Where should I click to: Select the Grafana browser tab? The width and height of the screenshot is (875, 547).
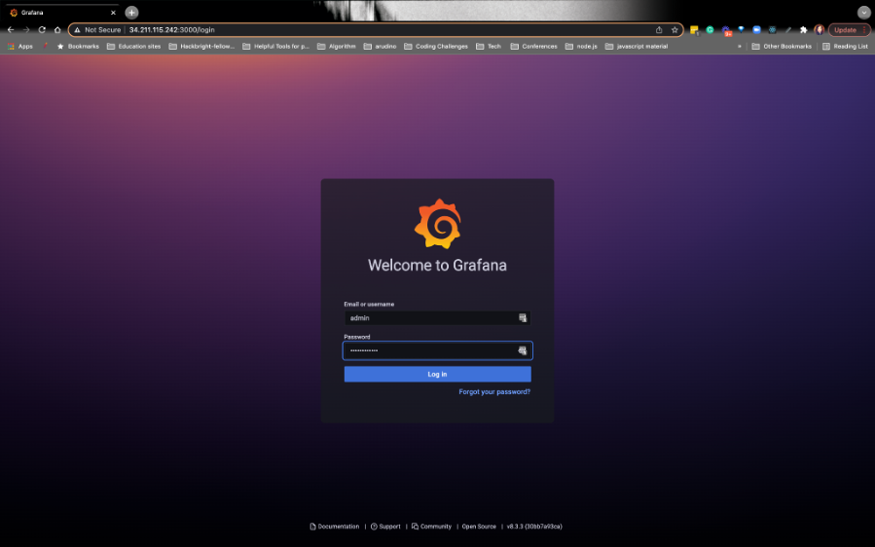coord(61,13)
